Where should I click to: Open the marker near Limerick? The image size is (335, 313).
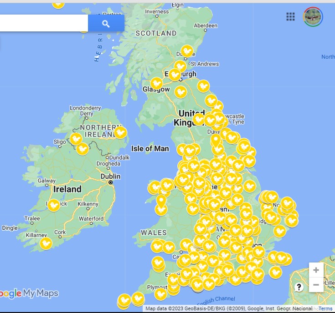(x=54, y=205)
